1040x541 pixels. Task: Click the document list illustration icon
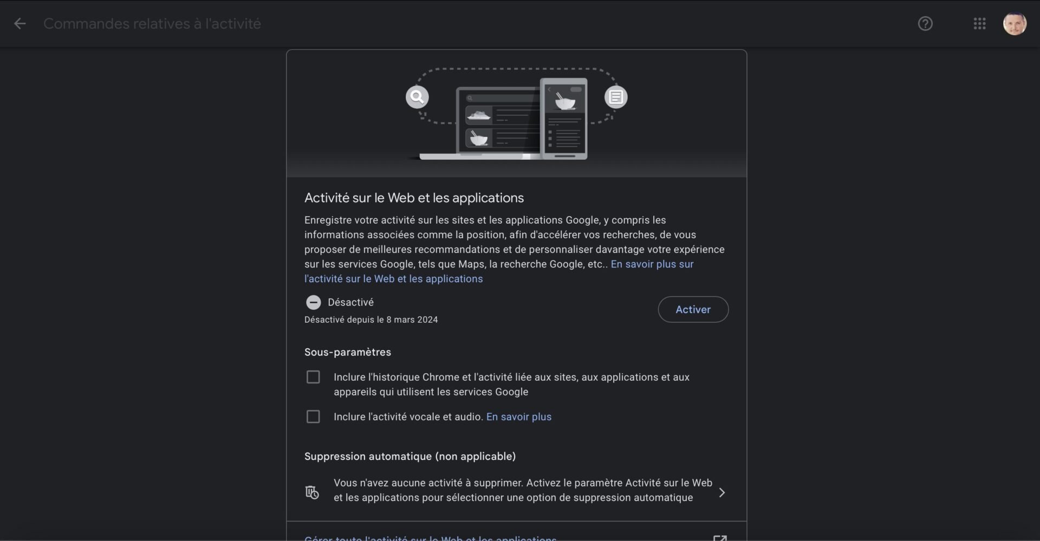point(616,97)
